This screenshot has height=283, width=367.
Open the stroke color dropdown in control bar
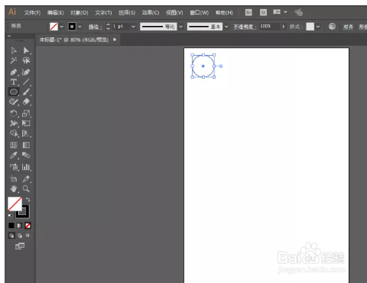80,27
